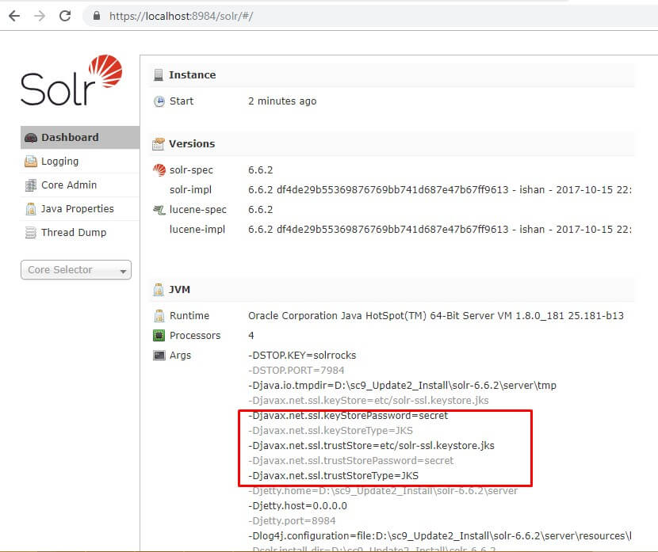Viewport: 658px width, 552px height.
Task: Click the lucene-impl label
Action: pos(197,229)
